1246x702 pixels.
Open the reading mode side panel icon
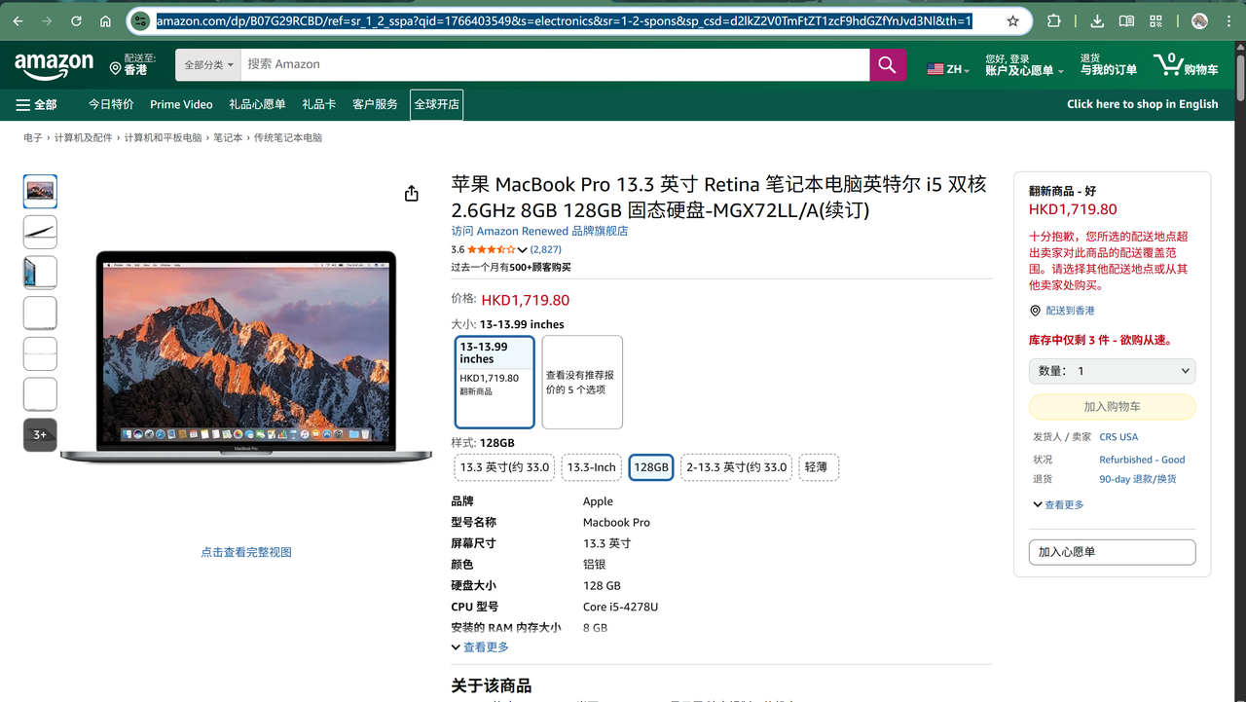coord(1126,20)
